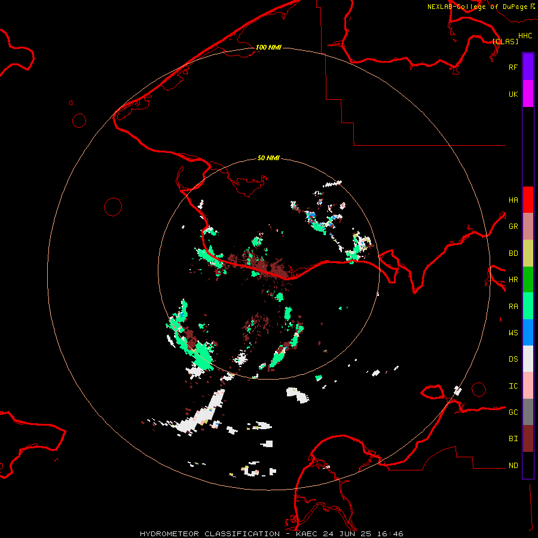Viewport: 538px width, 538px height.
Task: Click the "[CLAS]" legend unit text
Action: [x=505, y=41]
